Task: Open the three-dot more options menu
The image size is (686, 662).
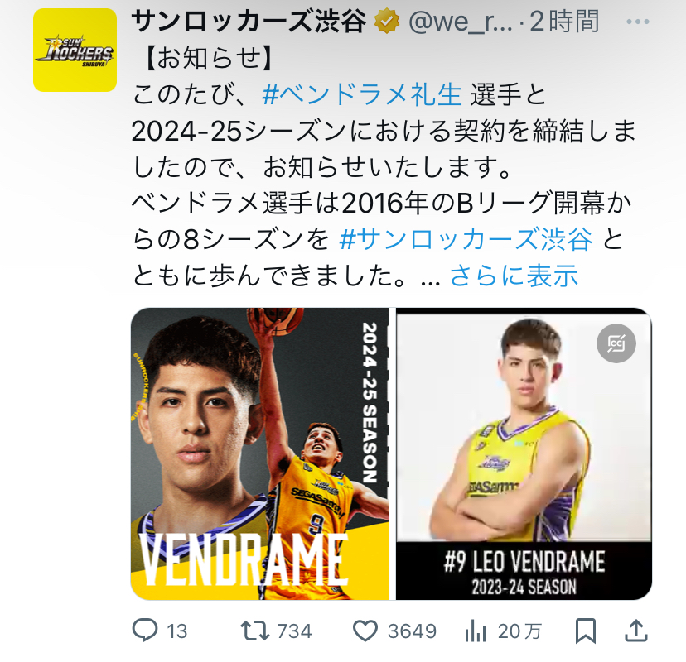Action: tap(637, 21)
